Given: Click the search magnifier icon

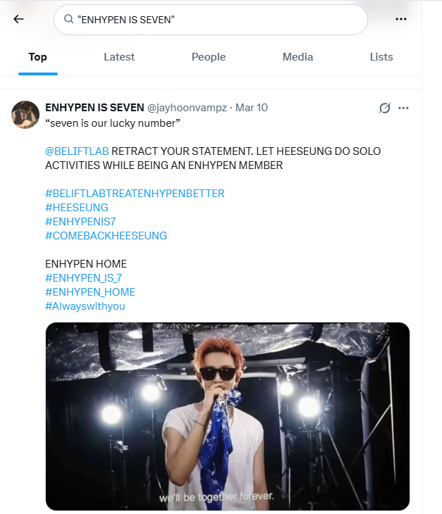Looking at the screenshot, I should 68,20.
